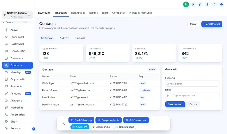Open the Restore tab
227x134 pixels.
[x=93, y=13]
